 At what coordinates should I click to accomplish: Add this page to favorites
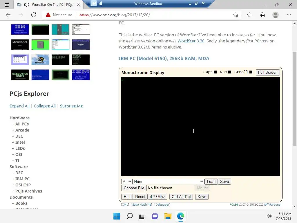(x=236, y=15)
